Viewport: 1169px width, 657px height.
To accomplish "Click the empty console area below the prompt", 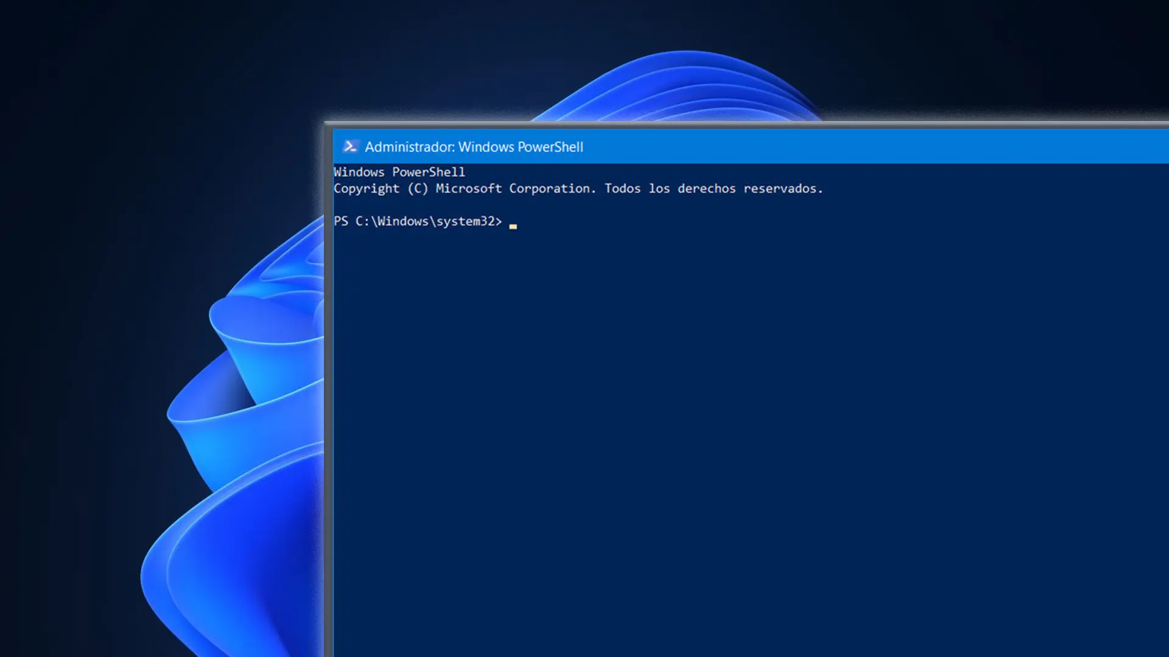I will [731, 426].
